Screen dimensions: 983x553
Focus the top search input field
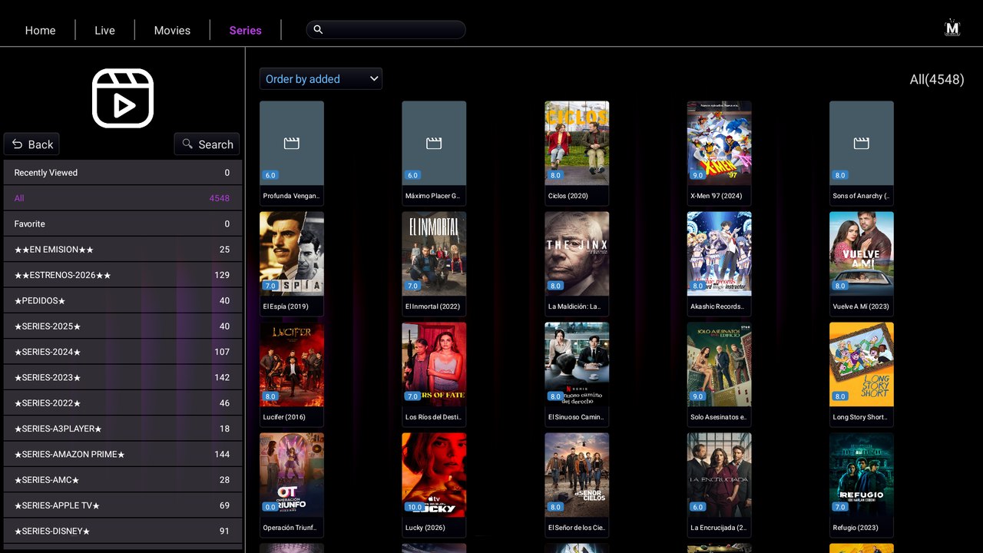[386, 29]
